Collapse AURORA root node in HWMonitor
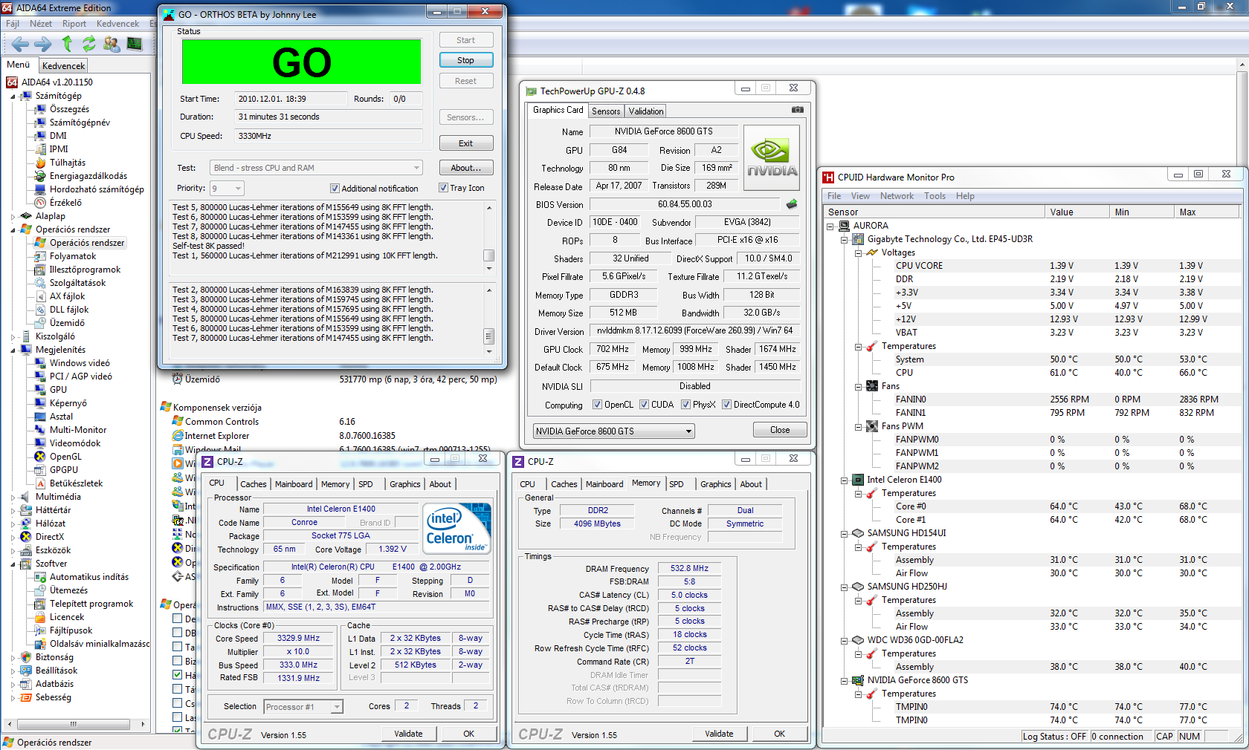This screenshot has width=1249, height=750. pos(830,226)
